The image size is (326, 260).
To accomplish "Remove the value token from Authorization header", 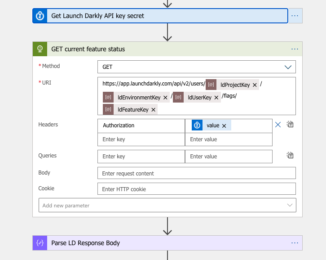I will (x=224, y=126).
